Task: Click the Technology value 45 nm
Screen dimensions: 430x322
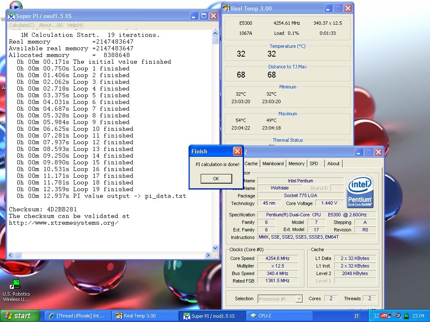Action: (269, 203)
